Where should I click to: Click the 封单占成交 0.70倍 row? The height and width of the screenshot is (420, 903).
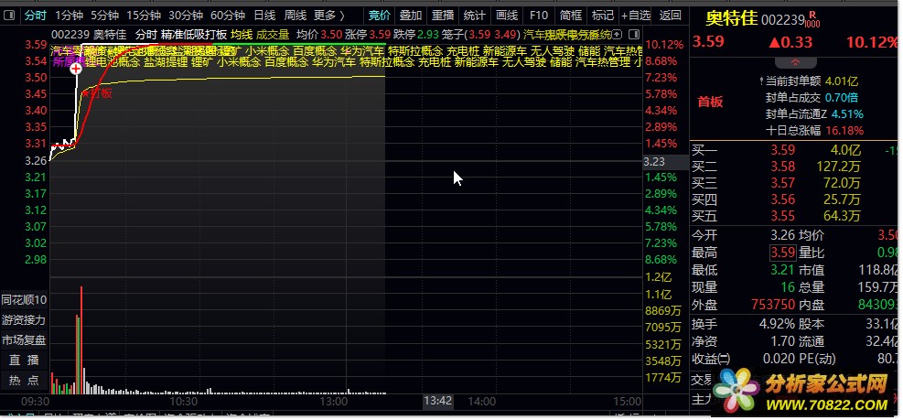pyautogui.click(x=812, y=97)
